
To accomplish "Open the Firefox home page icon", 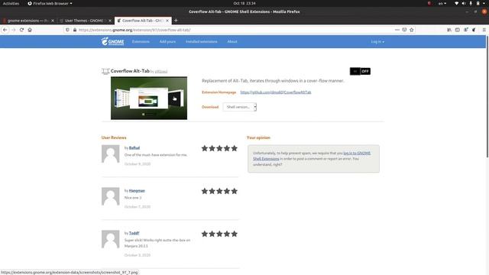I will tap(30, 30).
